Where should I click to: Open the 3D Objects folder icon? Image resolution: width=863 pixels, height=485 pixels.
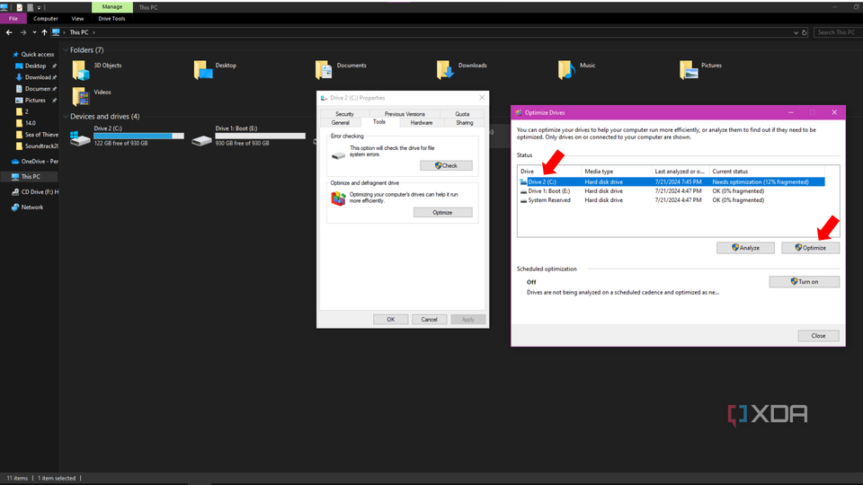tap(81, 70)
